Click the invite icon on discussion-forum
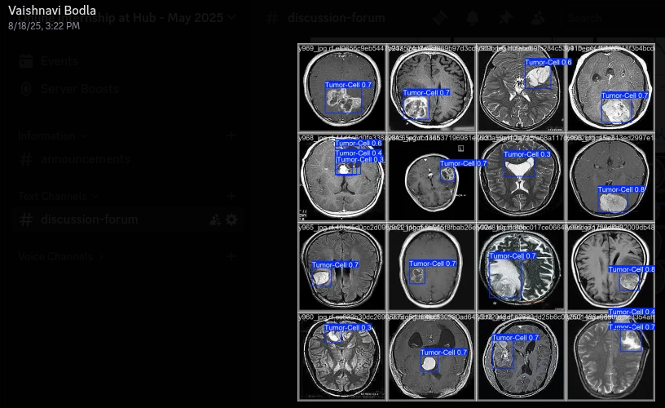Screen dimensions: 665x408 [x=215, y=220]
